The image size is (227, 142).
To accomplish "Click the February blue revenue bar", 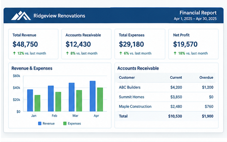I will (51, 99).
